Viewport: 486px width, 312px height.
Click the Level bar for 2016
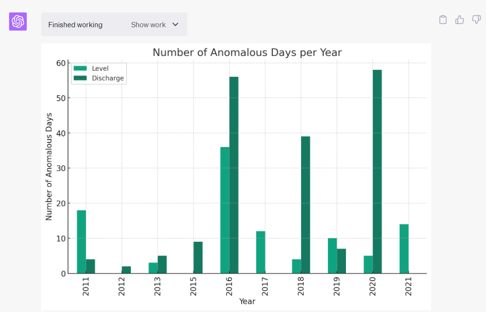225,210
